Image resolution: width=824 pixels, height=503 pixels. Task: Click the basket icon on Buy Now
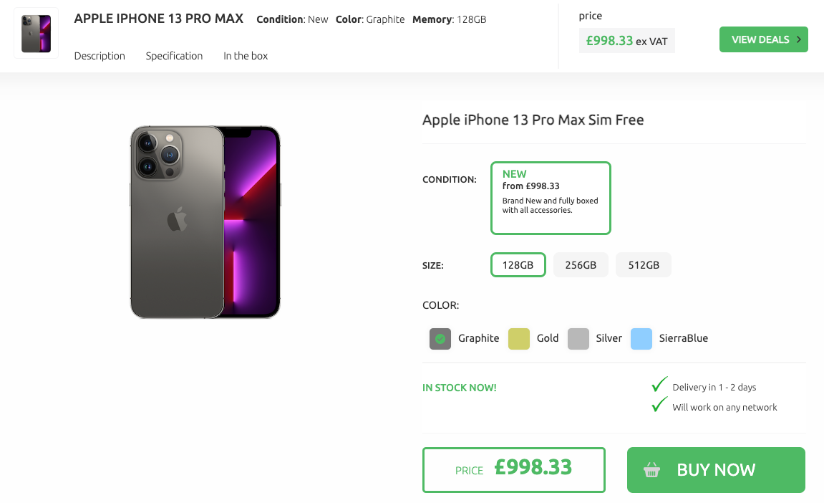(651, 470)
